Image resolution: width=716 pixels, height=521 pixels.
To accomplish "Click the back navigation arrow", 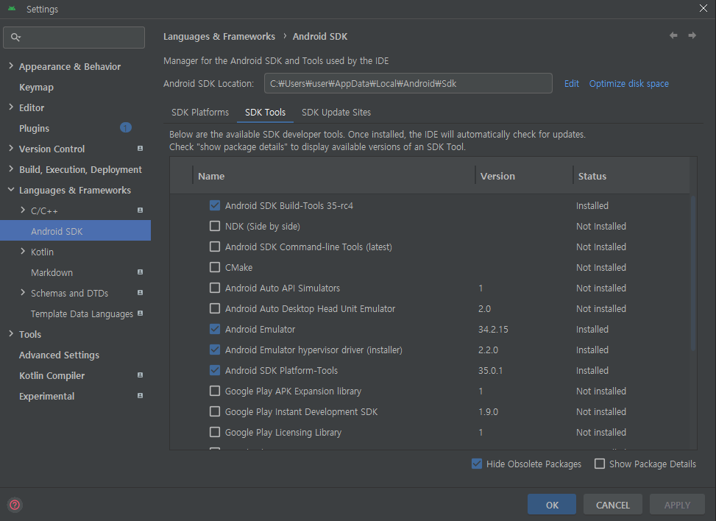I will point(673,35).
